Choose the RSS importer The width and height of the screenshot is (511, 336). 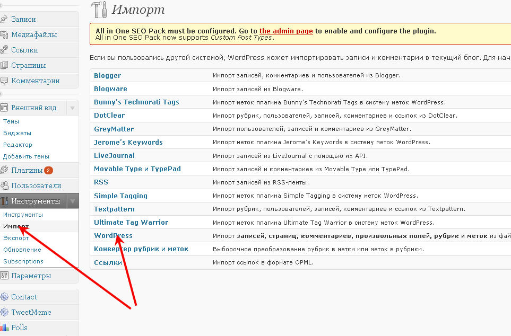point(101,182)
